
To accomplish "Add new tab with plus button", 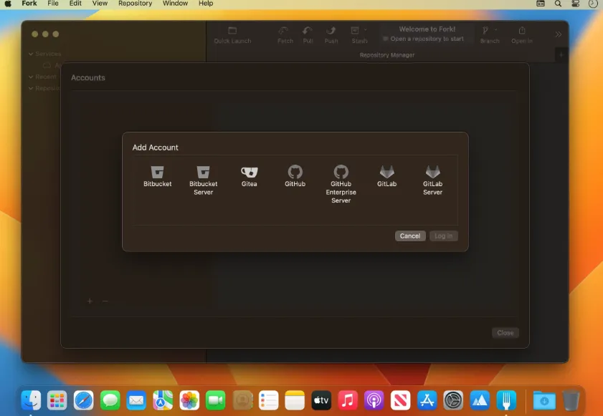I will pyautogui.click(x=561, y=55).
